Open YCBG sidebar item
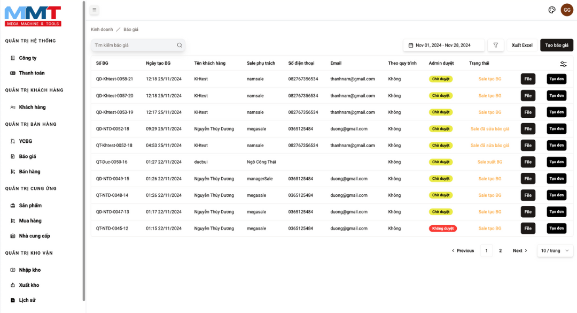Screen dimensions: 577x313 pyautogui.click(x=26, y=141)
